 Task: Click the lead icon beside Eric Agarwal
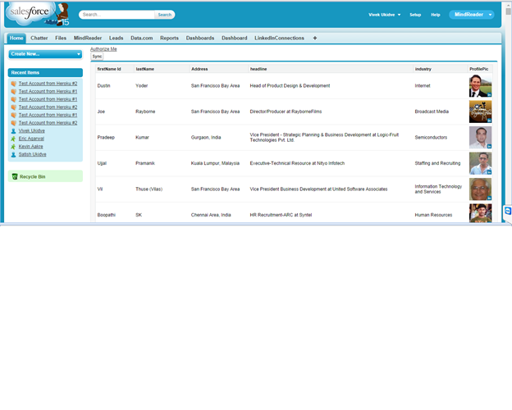pyautogui.click(x=13, y=139)
